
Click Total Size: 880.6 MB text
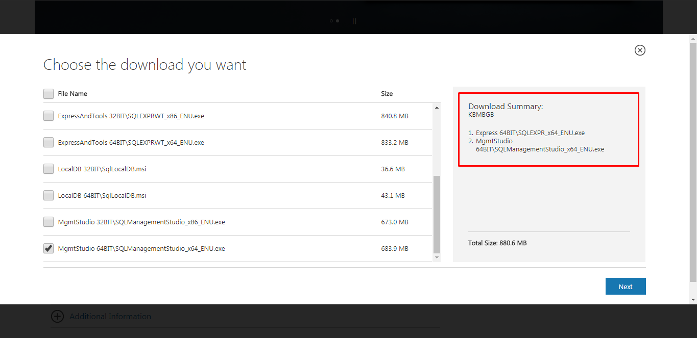[x=497, y=243]
